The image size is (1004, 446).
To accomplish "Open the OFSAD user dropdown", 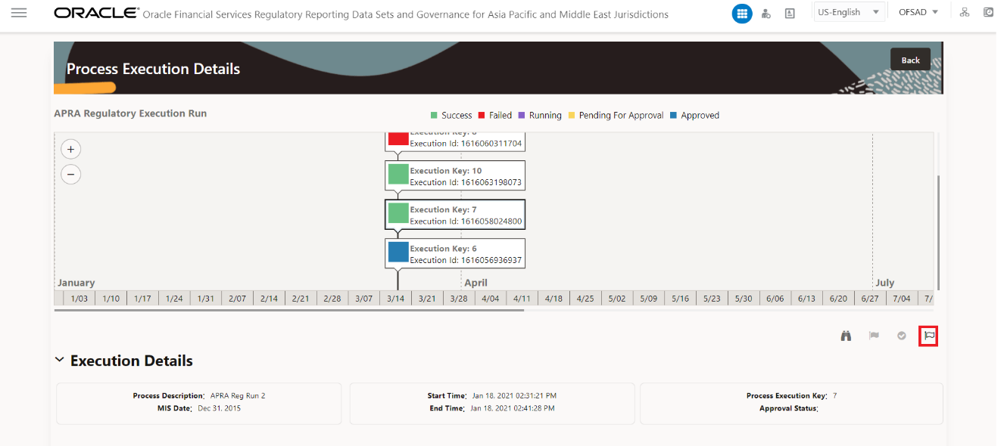I will [918, 12].
